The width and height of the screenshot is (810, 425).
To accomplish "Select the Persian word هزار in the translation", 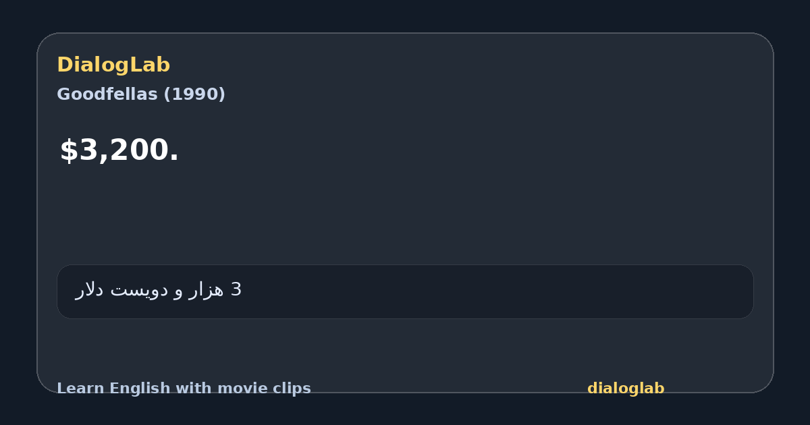I will pos(207,290).
